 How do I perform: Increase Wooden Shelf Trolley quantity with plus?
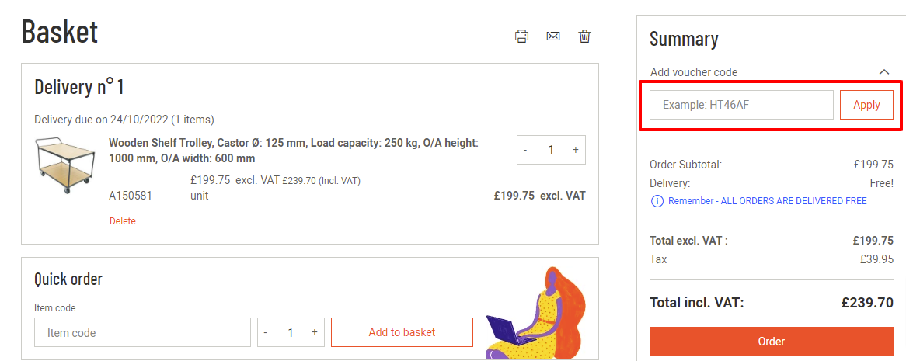point(576,150)
